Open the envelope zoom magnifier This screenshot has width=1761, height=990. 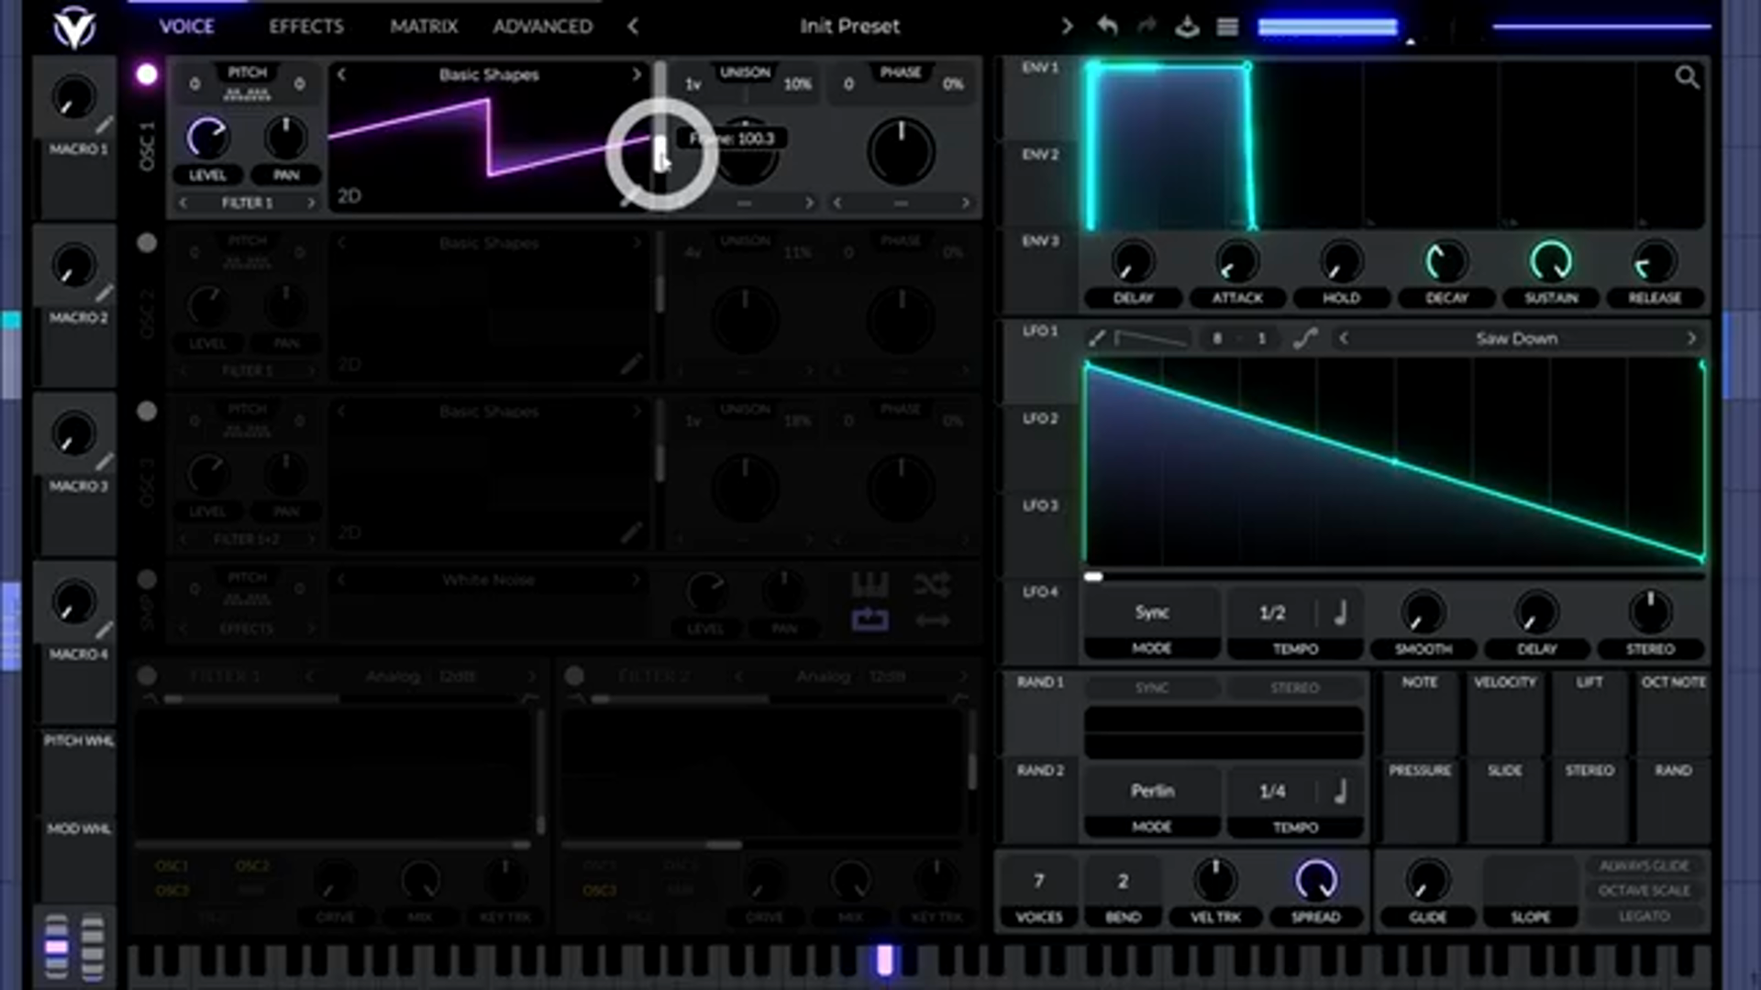[x=1688, y=77]
